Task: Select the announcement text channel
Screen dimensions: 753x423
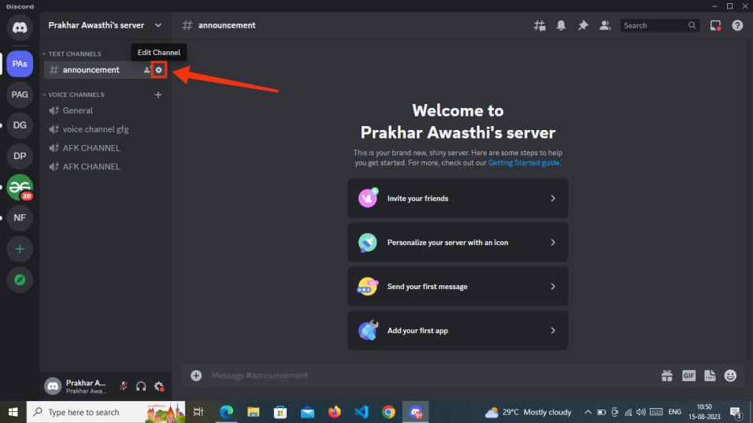Action: (x=91, y=70)
